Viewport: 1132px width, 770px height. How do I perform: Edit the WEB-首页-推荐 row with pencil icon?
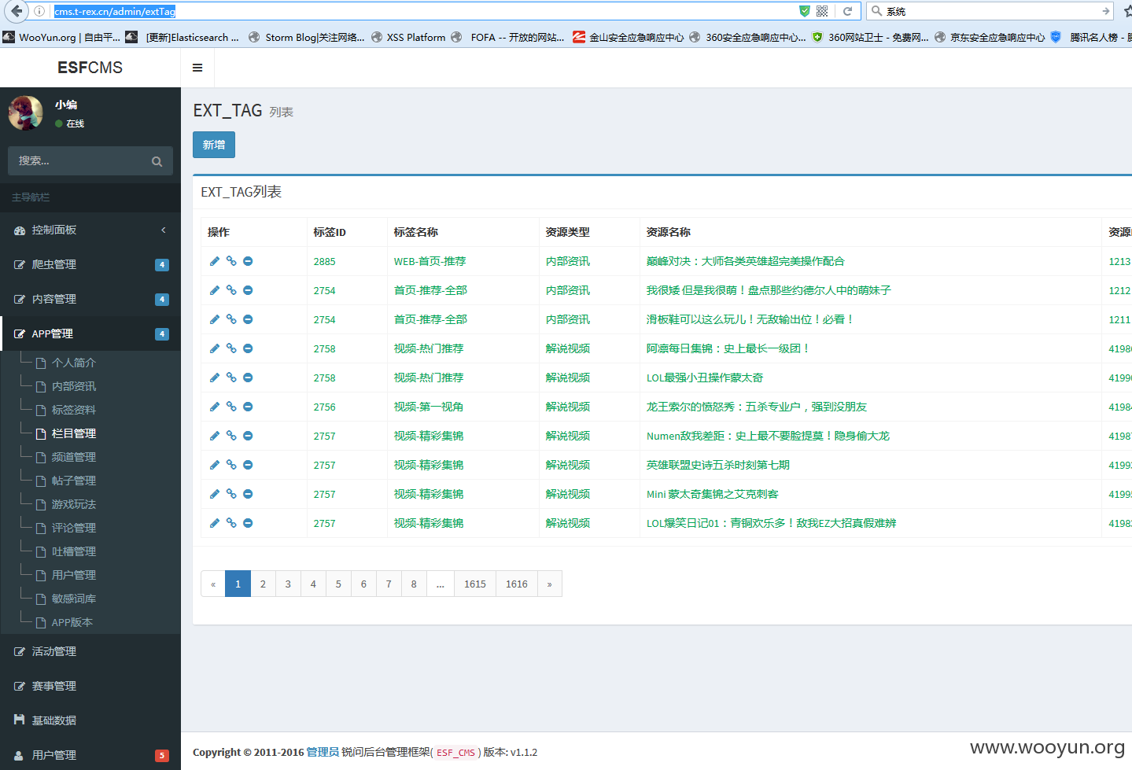[215, 261]
